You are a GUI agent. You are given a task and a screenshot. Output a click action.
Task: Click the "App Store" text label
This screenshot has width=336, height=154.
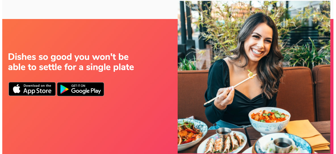click(x=37, y=91)
